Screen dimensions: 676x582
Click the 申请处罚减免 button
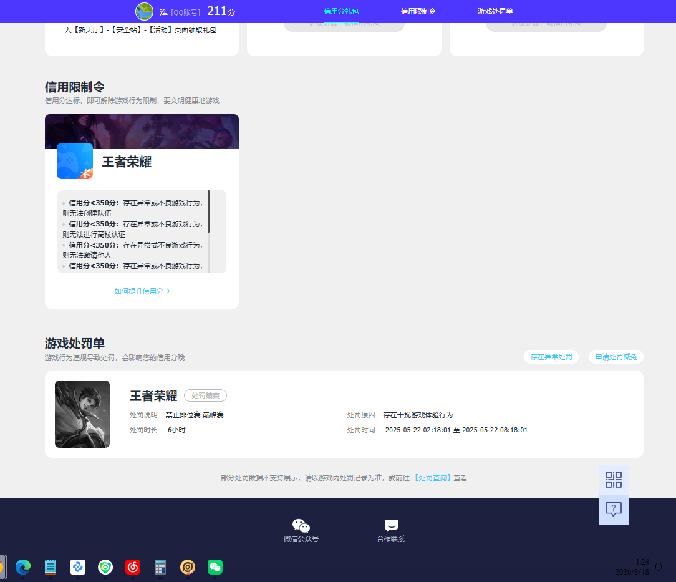616,357
